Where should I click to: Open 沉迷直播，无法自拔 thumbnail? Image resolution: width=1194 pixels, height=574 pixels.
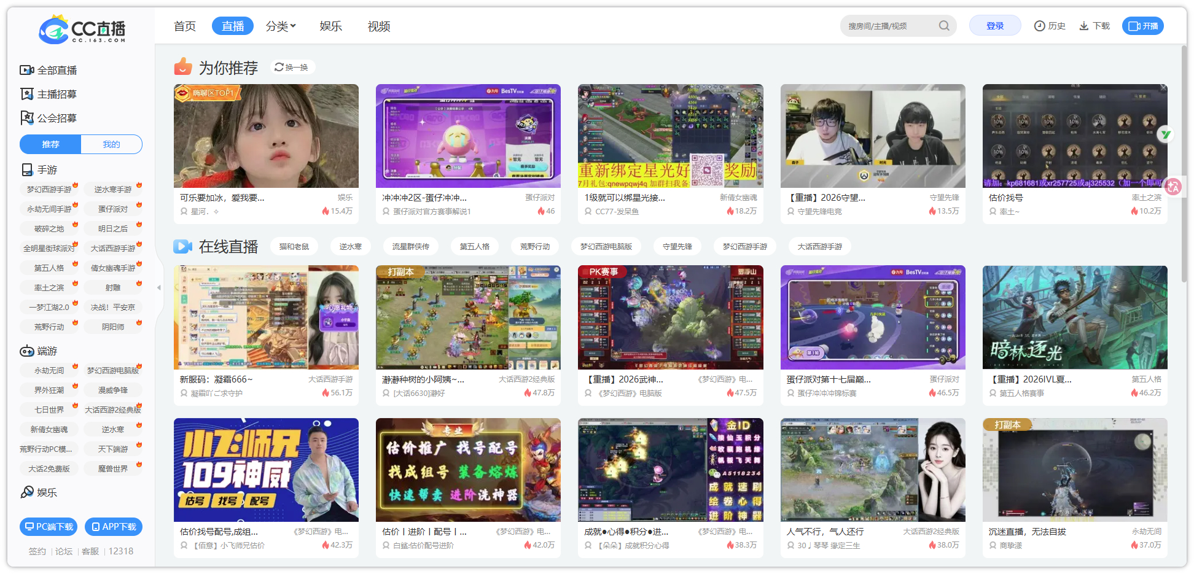pyautogui.click(x=1075, y=470)
